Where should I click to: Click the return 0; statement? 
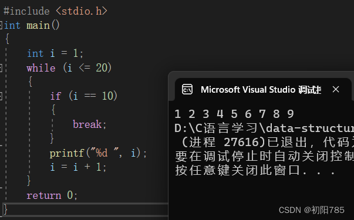point(52,195)
